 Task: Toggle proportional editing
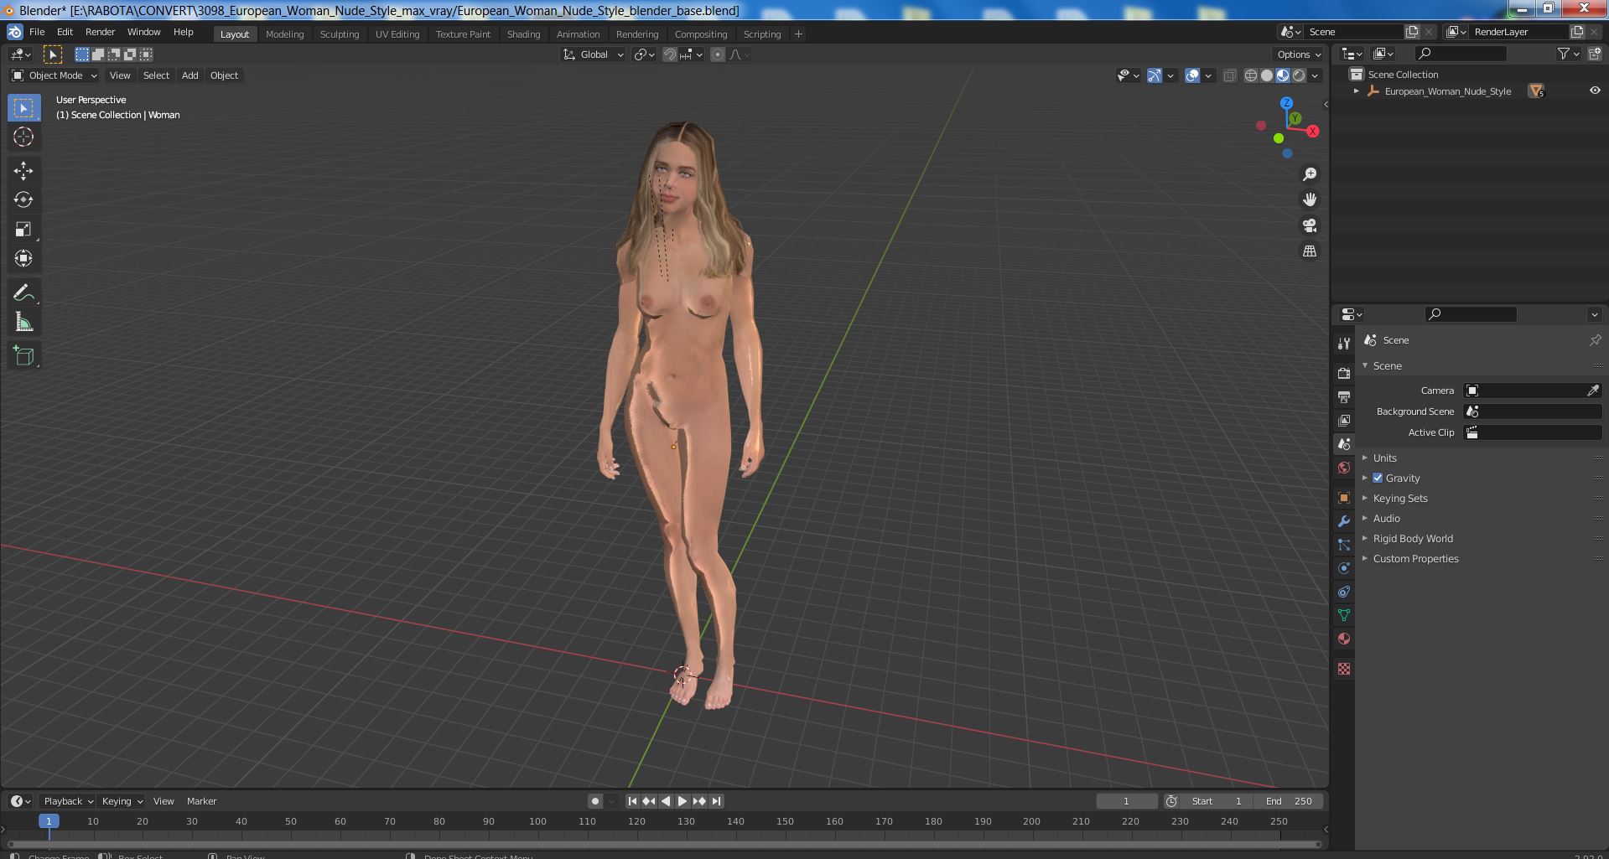point(718,54)
